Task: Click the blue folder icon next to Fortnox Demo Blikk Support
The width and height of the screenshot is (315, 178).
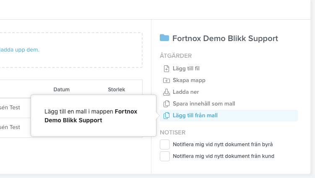Action: (164, 38)
